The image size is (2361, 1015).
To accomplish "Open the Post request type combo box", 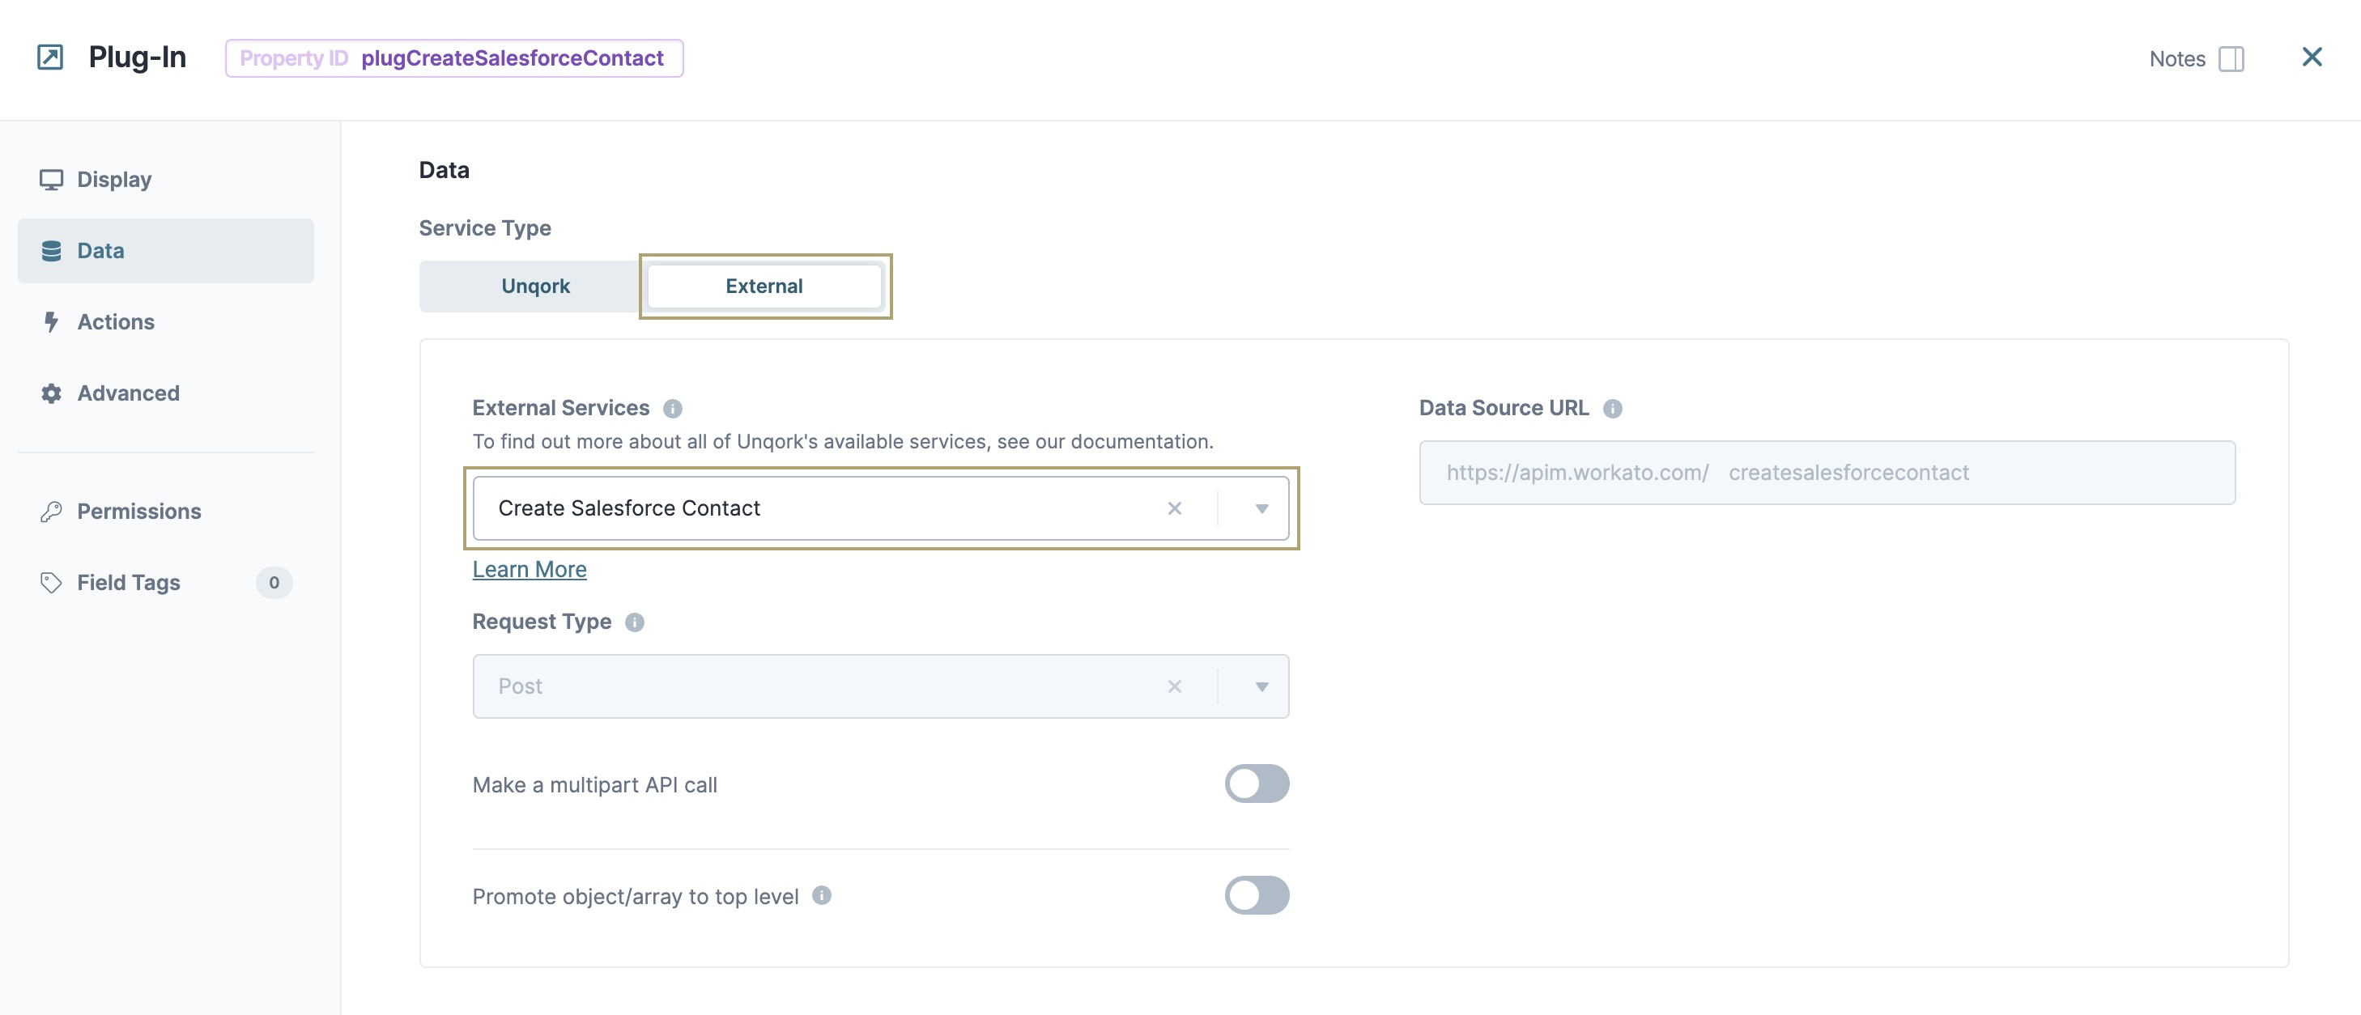I will pos(881,686).
